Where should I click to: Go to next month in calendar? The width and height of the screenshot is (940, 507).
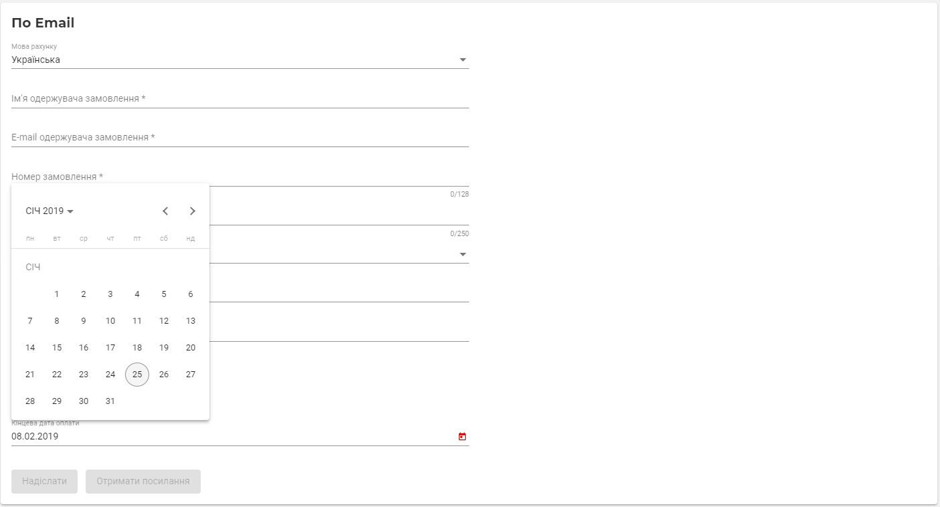click(193, 211)
